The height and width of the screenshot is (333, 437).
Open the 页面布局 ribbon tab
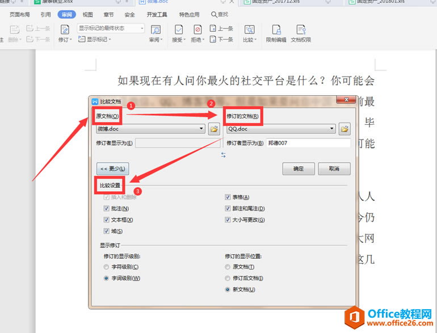(19, 15)
